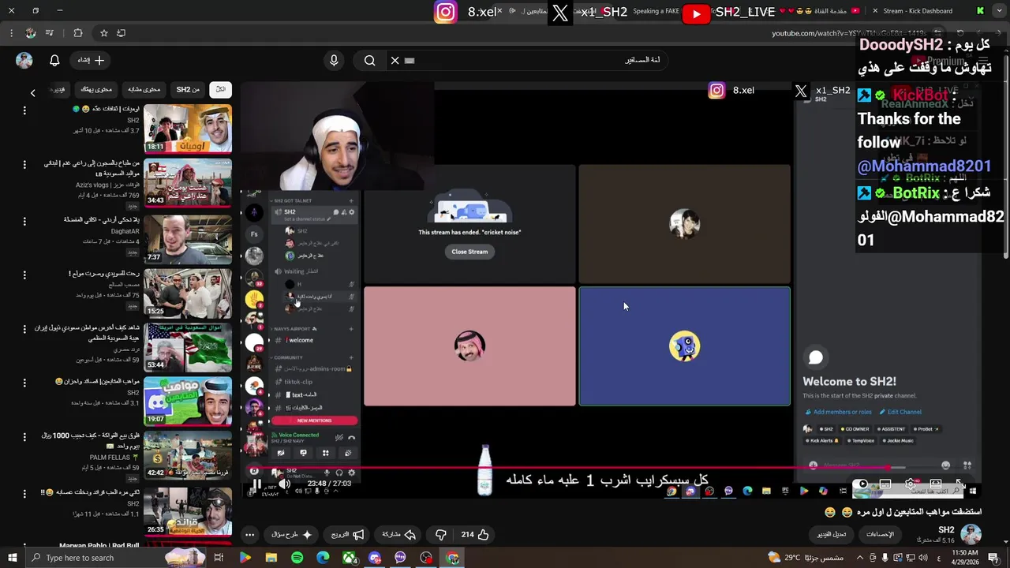Open Microsoft Edge from the taskbar
This screenshot has width=1010, height=568.
323,558
